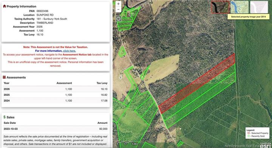Switch to the topographic basemap thumbnail
The height and width of the screenshot is (148, 272).
coord(240,7)
